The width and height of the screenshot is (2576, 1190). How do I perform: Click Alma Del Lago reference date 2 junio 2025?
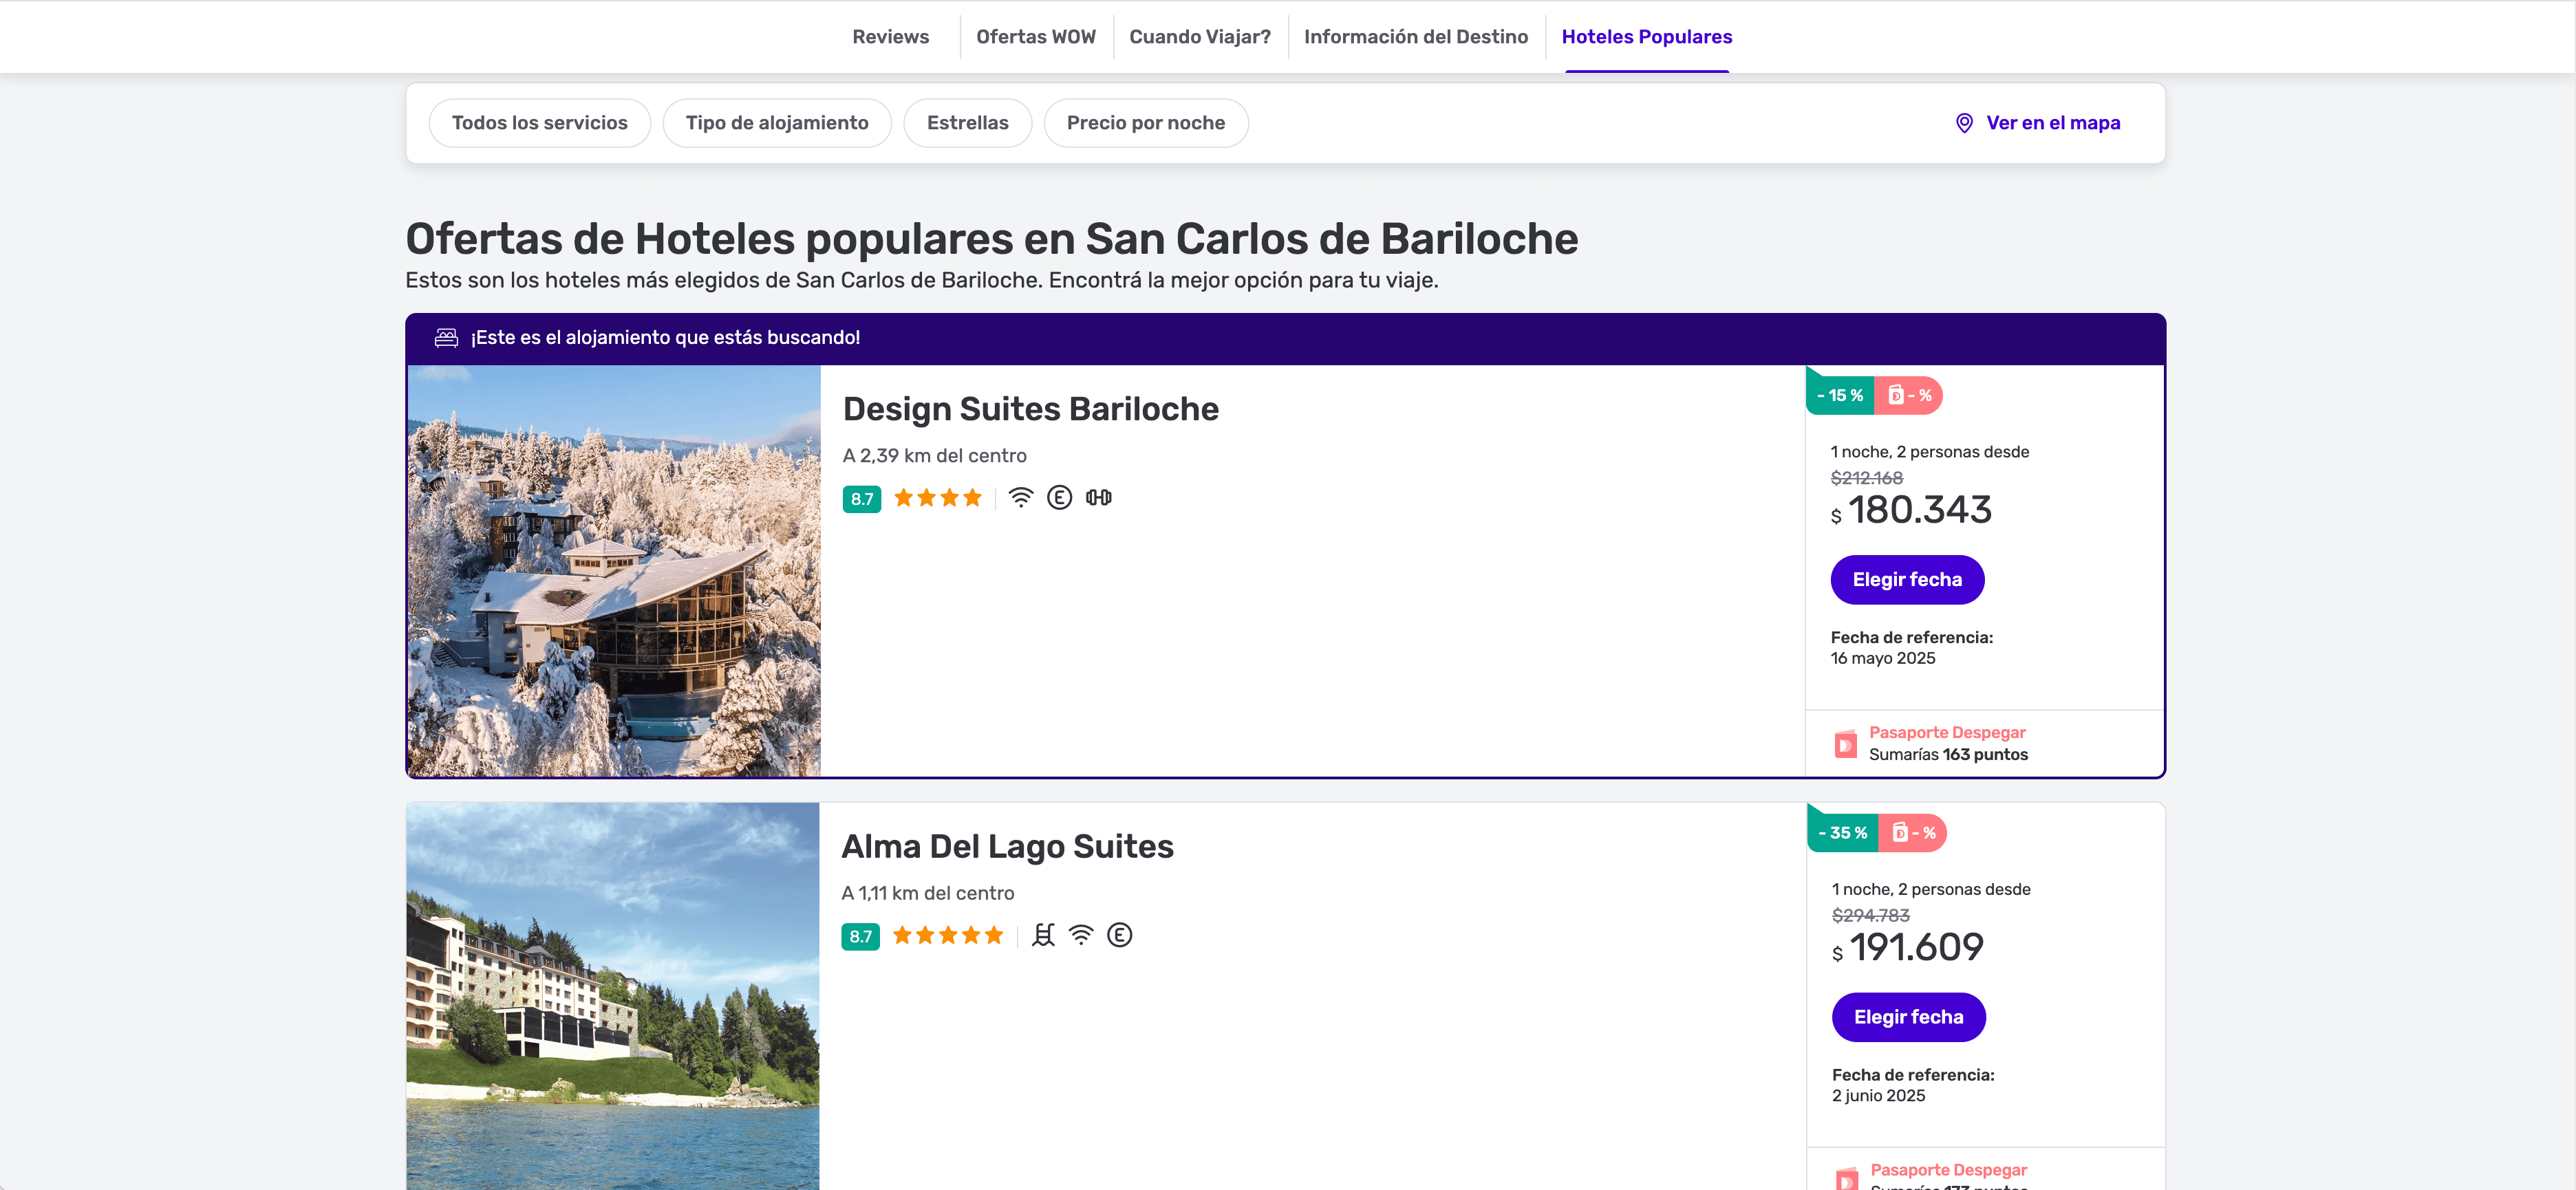(x=1878, y=1096)
